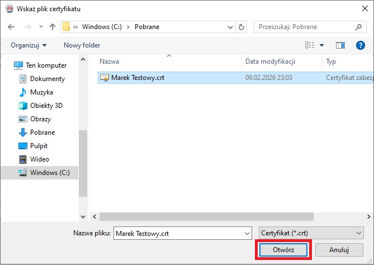Click the search magnifier icon
This screenshot has width=374, height=265.
pyautogui.click(x=358, y=26)
